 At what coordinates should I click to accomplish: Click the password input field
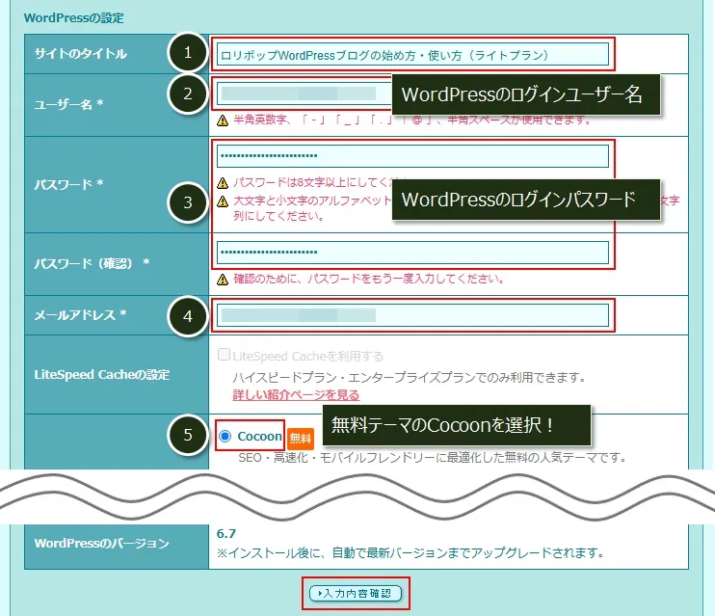pyautogui.click(x=412, y=156)
